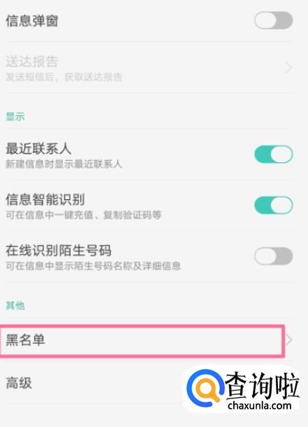
Task: Turn off the 信息智能识别 switch
Action: pyautogui.click(x=274, y=205)
